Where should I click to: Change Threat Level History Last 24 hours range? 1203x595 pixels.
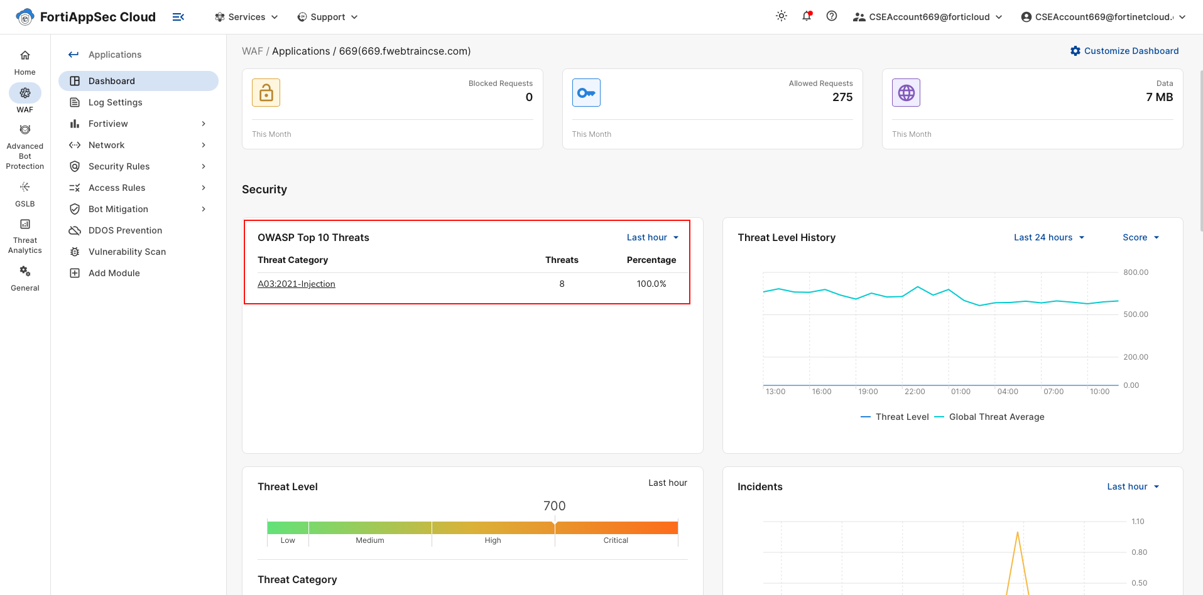1049,237
